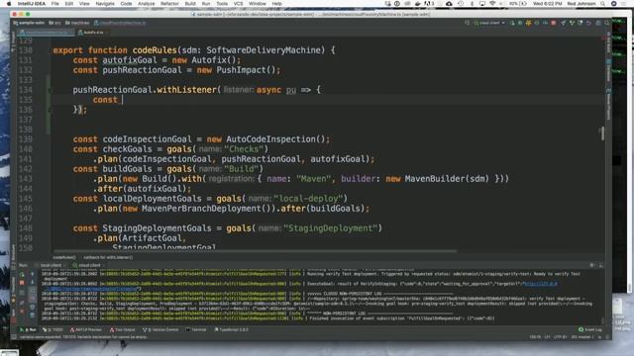Click the down arrow in the Run panel
The height and width of the screenshot is (356, 634).
33,283
